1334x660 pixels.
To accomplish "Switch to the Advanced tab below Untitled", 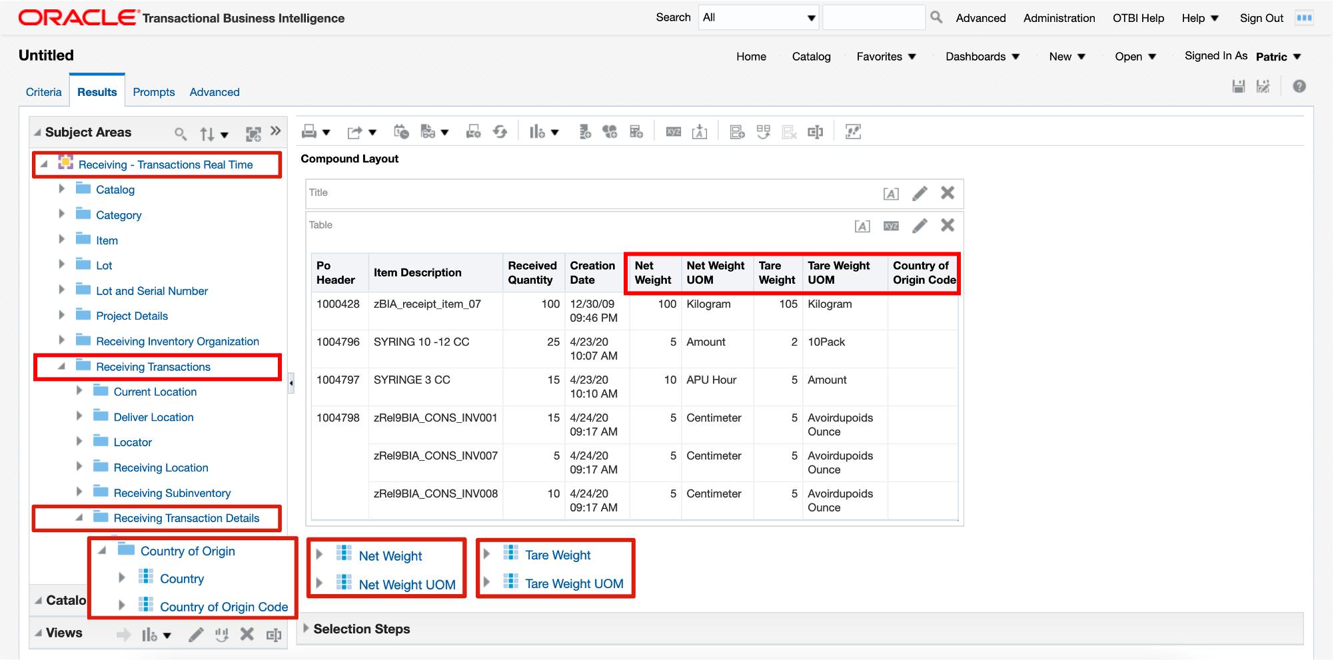I will [215, 92].
